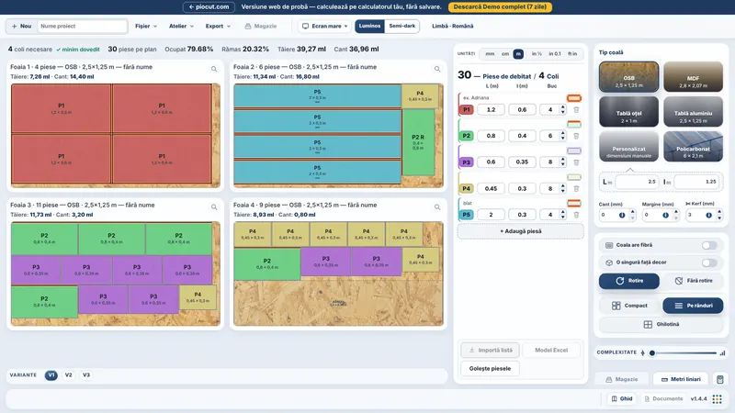Screen dimensions: 735x413
Task: Open Limbă - Română language selector
Action: (x=452, y=27)
